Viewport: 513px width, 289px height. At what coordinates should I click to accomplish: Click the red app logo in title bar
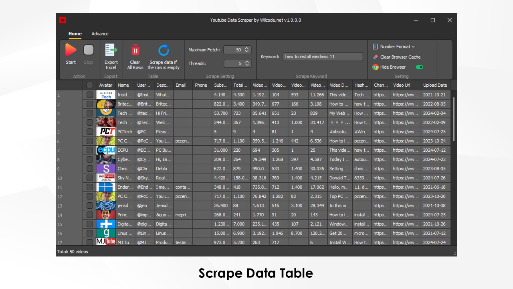point(63,20)
